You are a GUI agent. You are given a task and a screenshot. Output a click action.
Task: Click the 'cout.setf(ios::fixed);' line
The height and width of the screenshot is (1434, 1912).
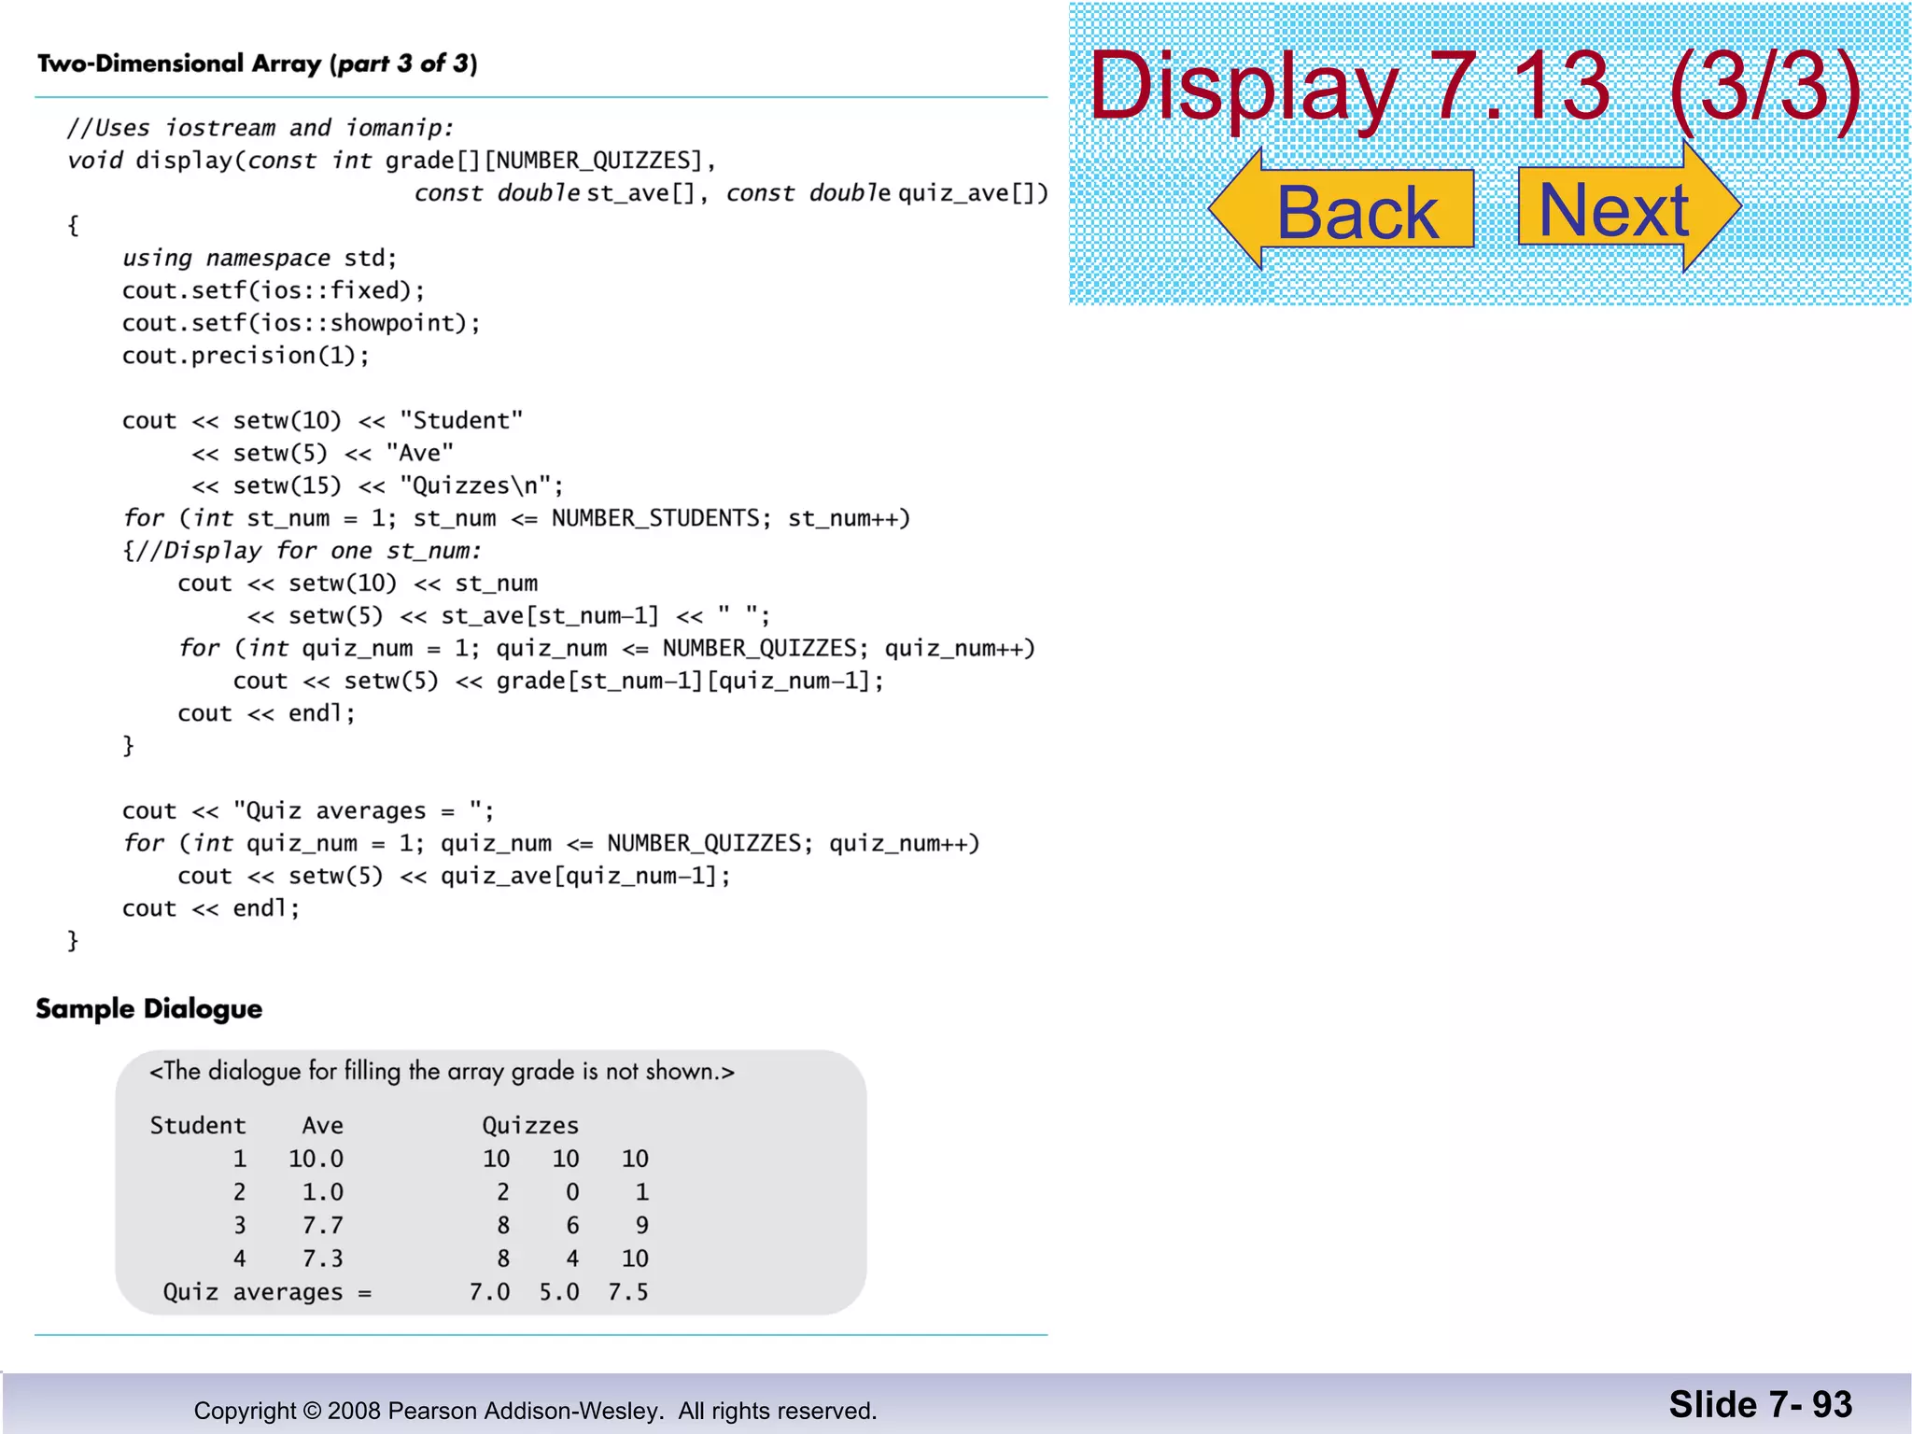274,290
